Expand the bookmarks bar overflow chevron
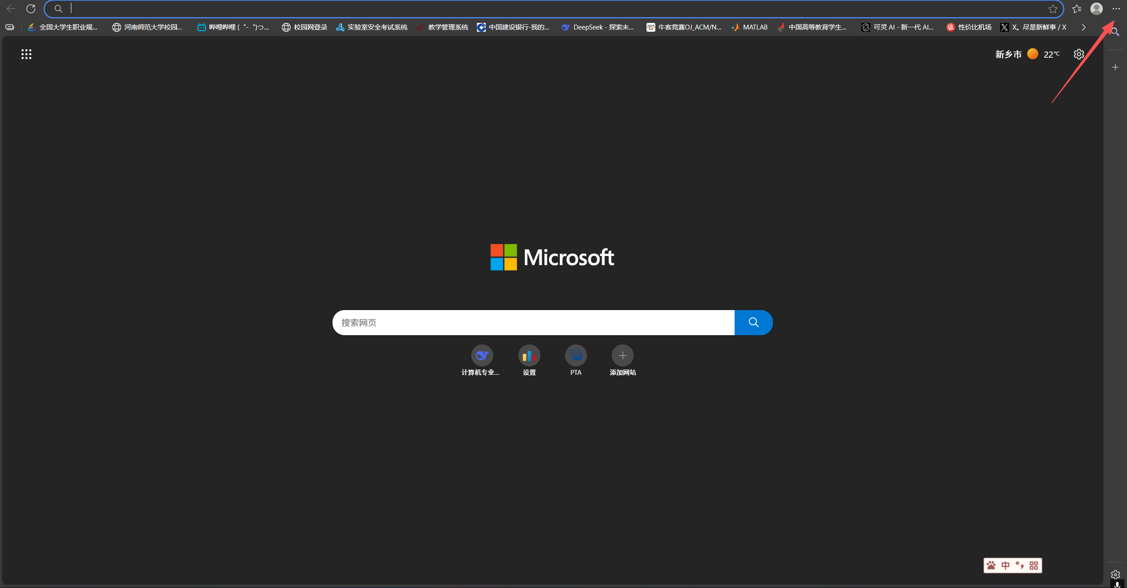1127x588 pixels. [1083, 27]
